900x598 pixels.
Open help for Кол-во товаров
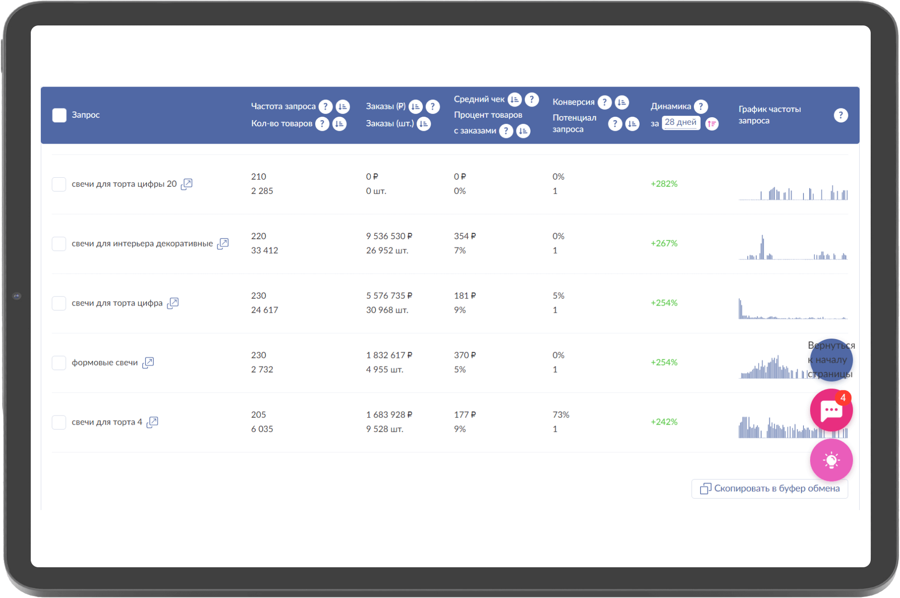coord(322,123)
